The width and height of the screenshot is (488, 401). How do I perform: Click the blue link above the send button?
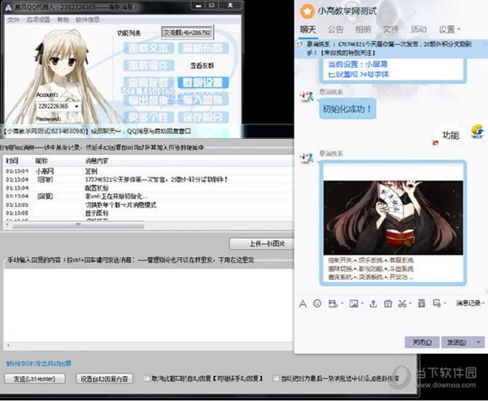tap(39, 364)
